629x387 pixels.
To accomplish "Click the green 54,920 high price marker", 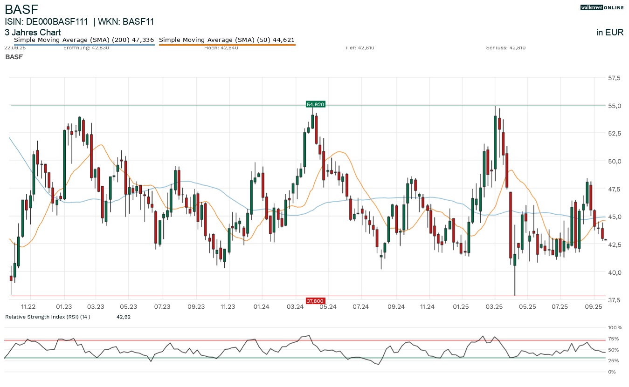I will click(x=315, y=104).
